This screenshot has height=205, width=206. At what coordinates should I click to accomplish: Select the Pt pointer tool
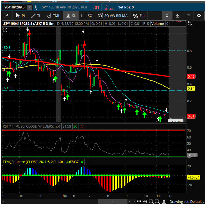tap(20, 16)
